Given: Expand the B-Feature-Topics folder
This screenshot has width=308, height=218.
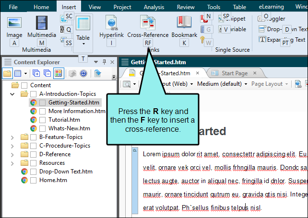Looking at the screenshot, I should [x=12, y=137].
